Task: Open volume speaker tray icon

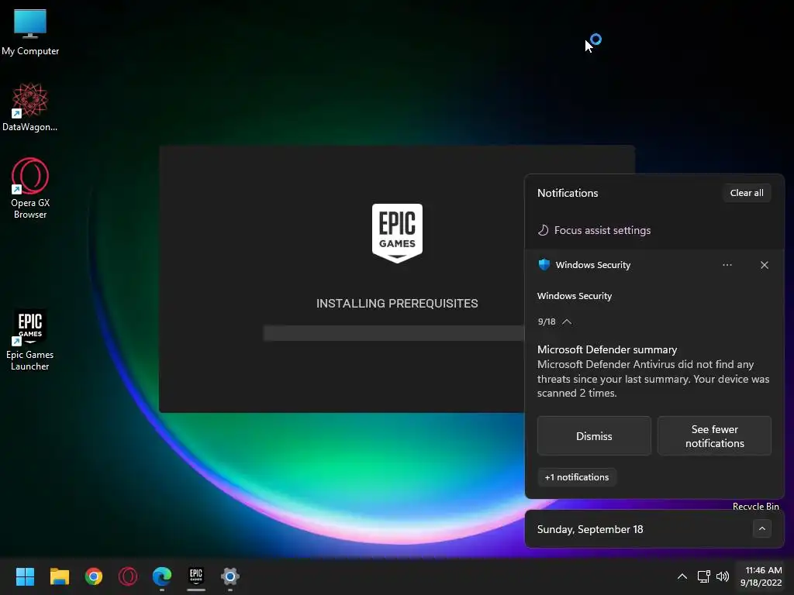Action: [723, 576]
